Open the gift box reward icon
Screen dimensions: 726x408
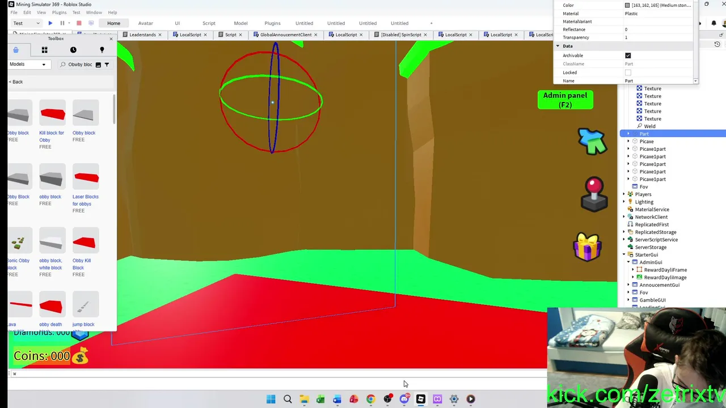pos(588,248)
